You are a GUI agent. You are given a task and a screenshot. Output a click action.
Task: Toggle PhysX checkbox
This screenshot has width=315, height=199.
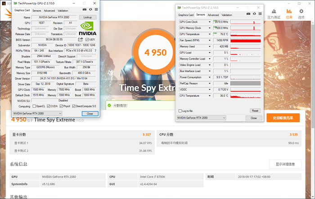pos(61,106)
